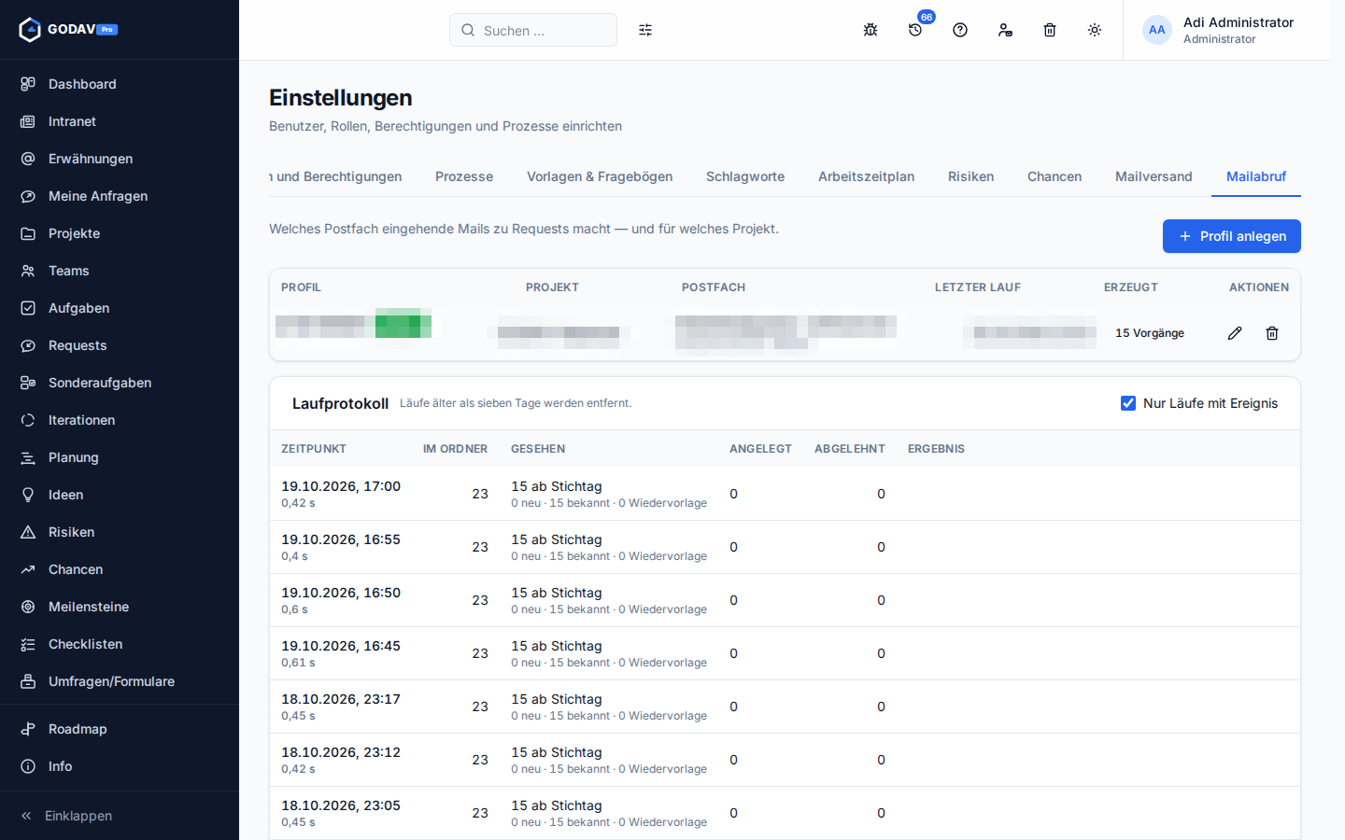Click the AA avatar circle
Viewport: 1345px width, 840px height.
tap(1157, 30)
